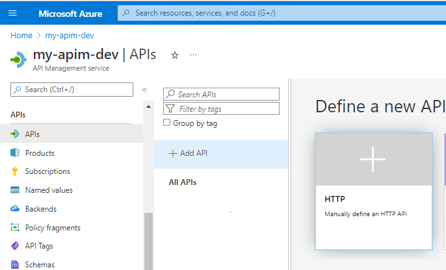The height and width of the screenshot is (270, 446).
Task: Click Add API button
Action: click(x=221, y=154)
